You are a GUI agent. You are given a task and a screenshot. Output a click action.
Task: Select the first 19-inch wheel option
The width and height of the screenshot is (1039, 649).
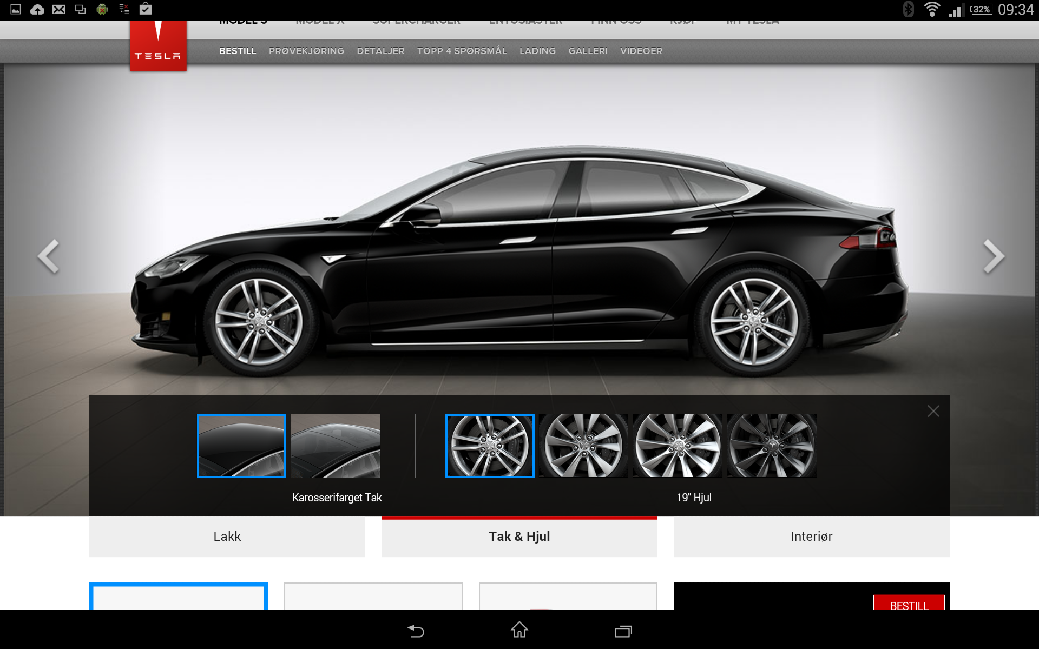(x=490, y=446)
